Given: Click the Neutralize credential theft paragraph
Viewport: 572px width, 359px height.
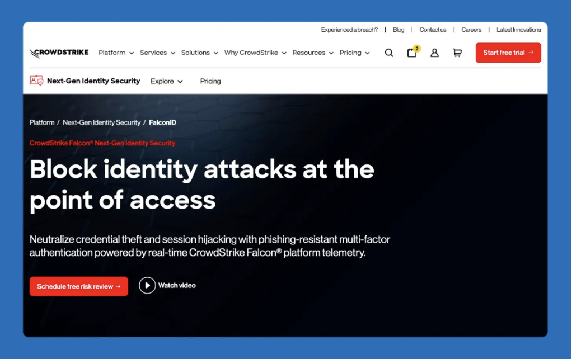Looking at the screenshot, I should tap(210, 246).
